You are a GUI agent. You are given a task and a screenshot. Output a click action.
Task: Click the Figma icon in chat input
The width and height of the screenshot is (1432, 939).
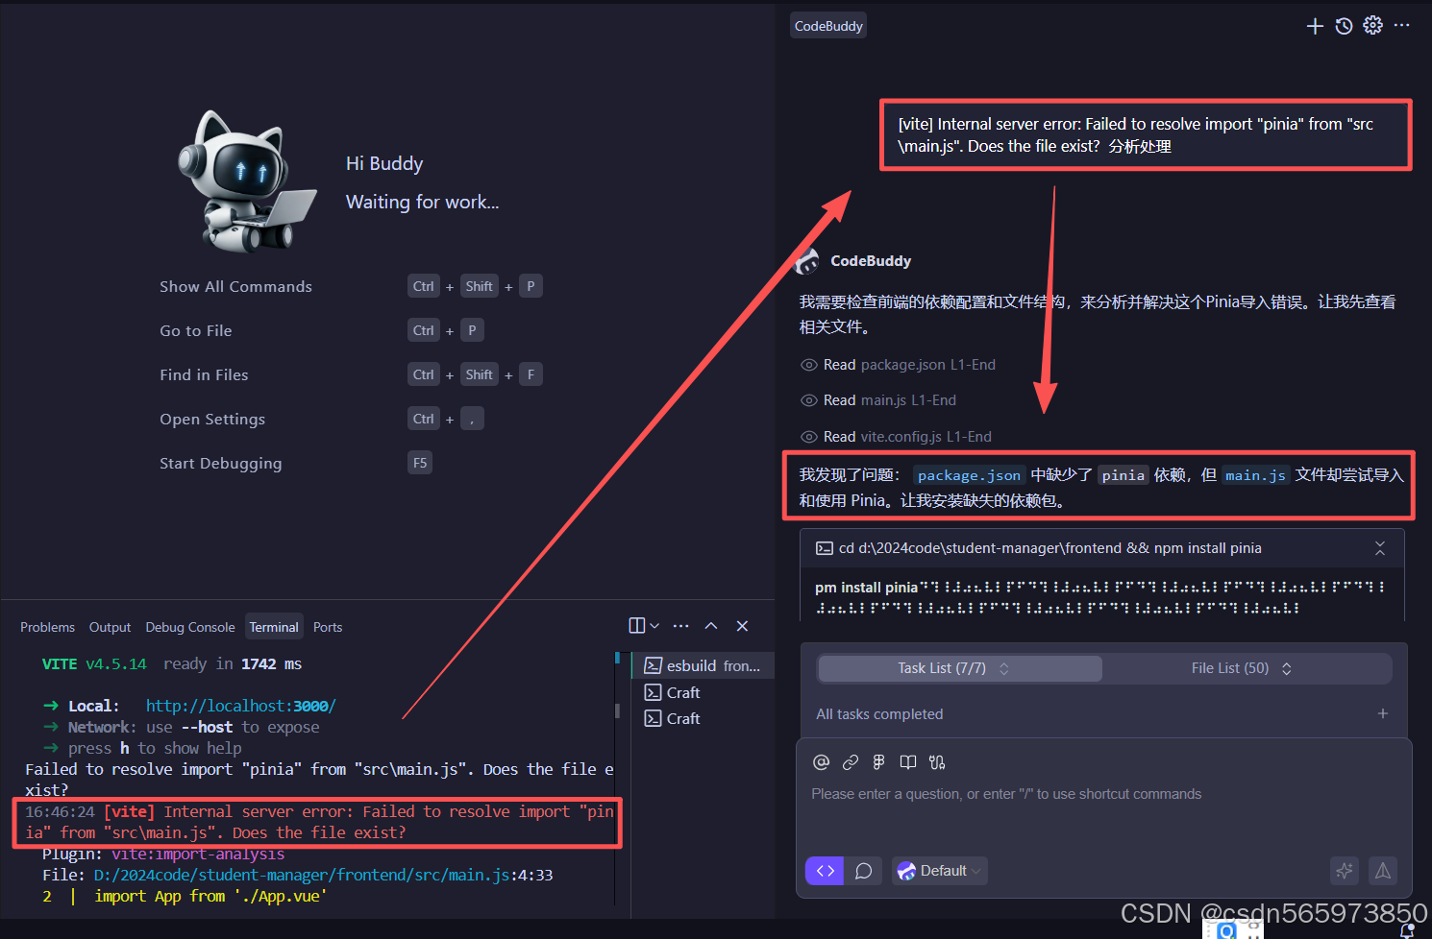coord(878,762)
